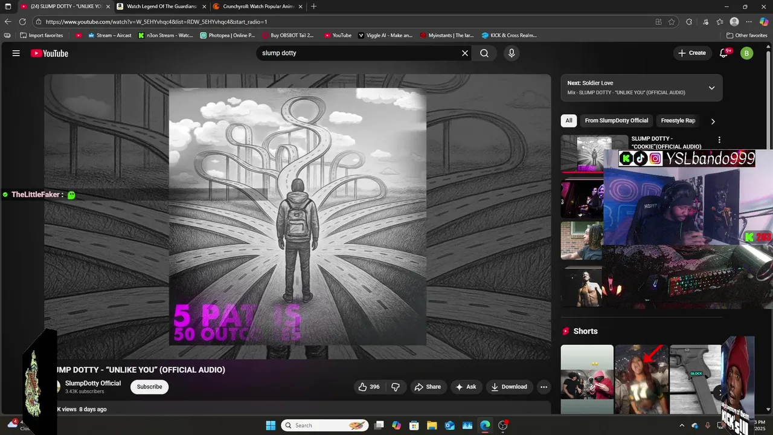
Task: Clear the 'slump dotty' search text
Action: [x=465, y=53]
